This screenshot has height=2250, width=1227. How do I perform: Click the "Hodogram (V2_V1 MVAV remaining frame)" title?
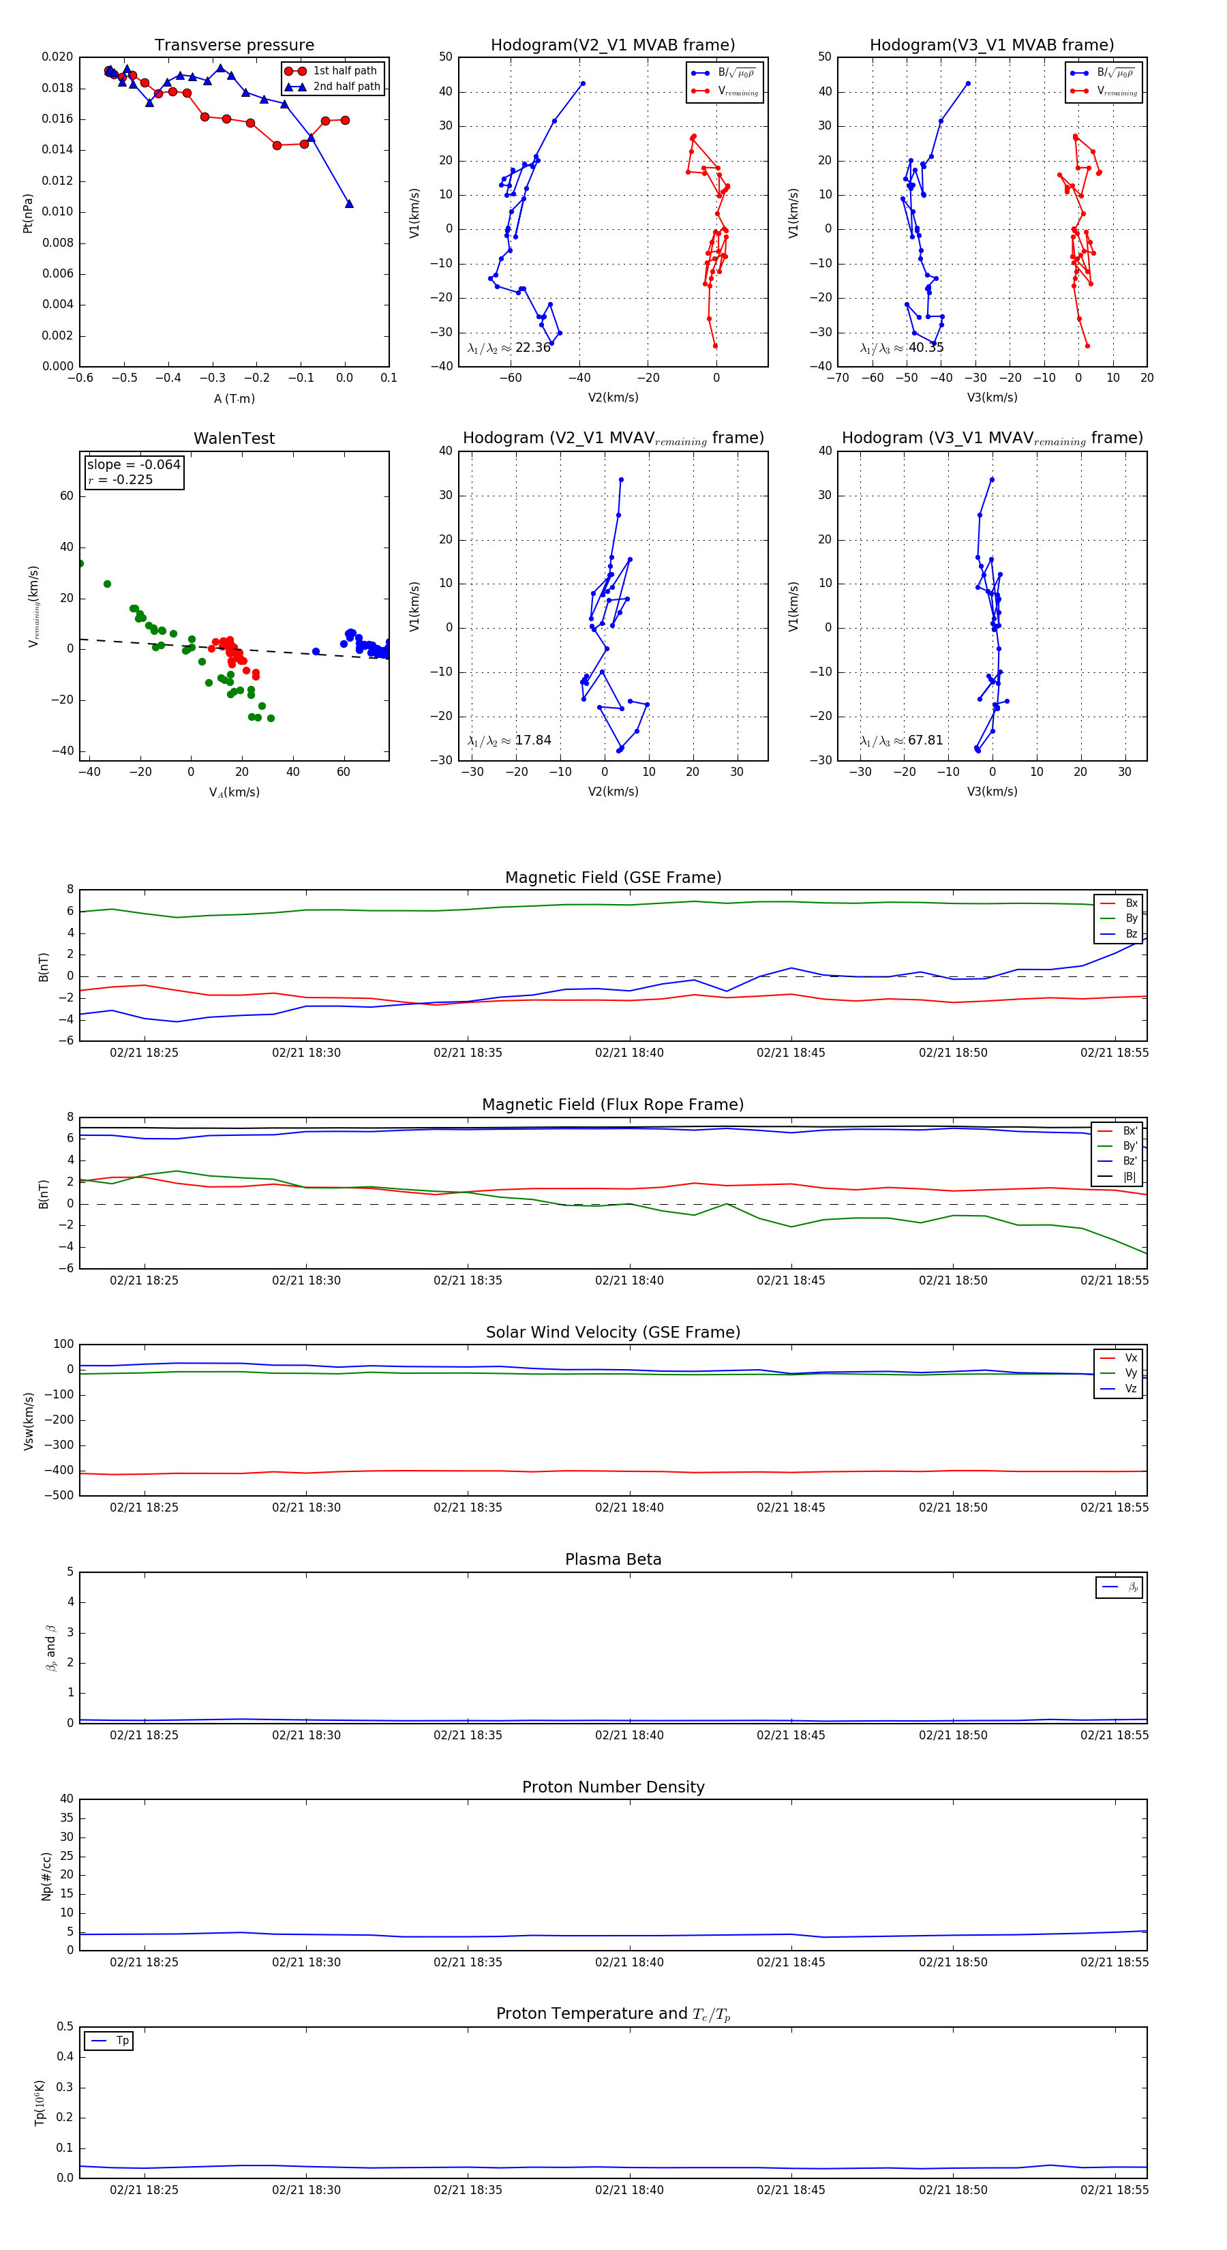pos(613,438)
